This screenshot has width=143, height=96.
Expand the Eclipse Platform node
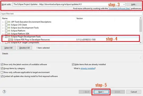pos(3,31)
